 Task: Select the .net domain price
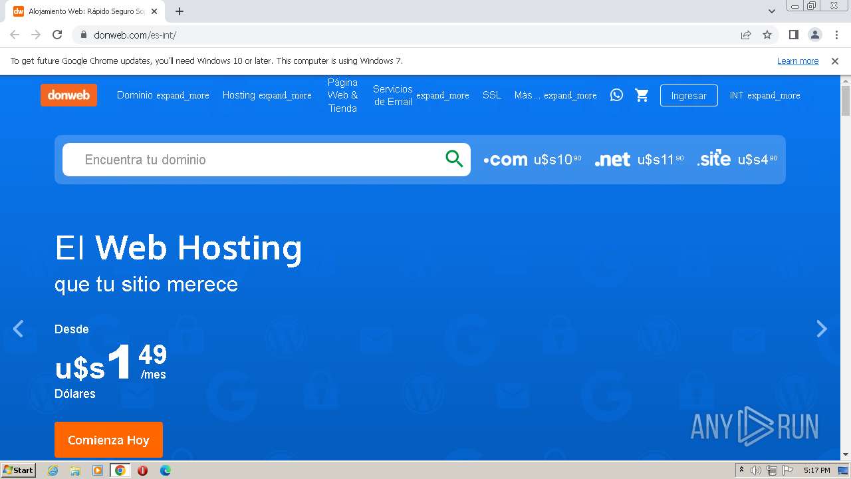[x=639, y=160]
